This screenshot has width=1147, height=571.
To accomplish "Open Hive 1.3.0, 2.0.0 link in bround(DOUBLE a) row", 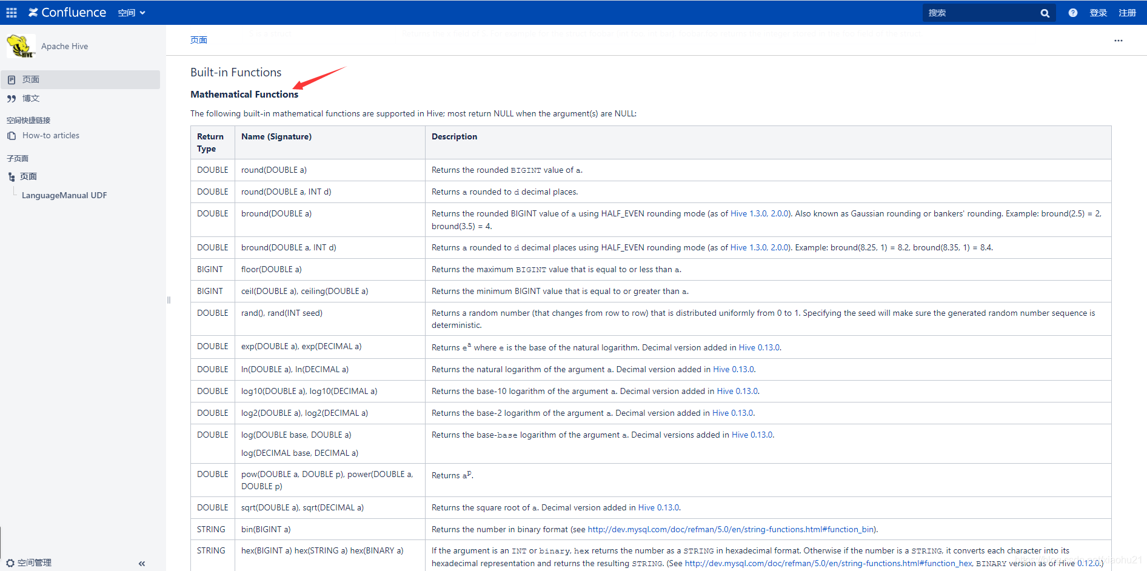I will 760,213.
